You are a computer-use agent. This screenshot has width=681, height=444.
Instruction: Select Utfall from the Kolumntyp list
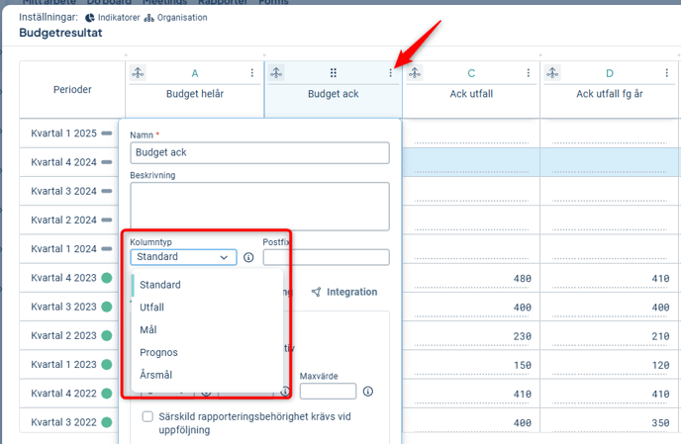(x=152, y=308)
